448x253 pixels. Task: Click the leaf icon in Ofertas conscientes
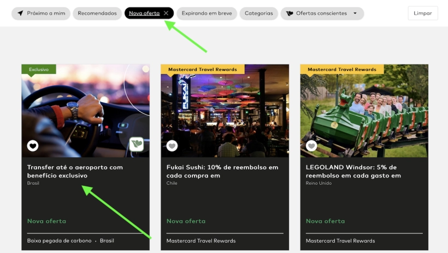(x=290, y=13)
